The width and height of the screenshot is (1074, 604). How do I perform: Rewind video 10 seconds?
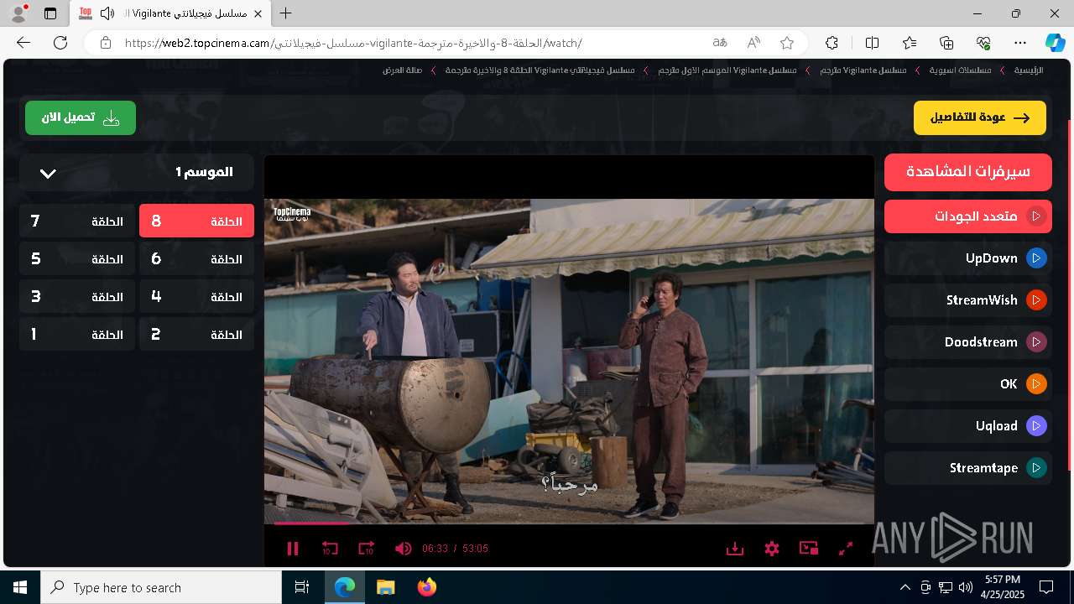(x=330, y=549)
